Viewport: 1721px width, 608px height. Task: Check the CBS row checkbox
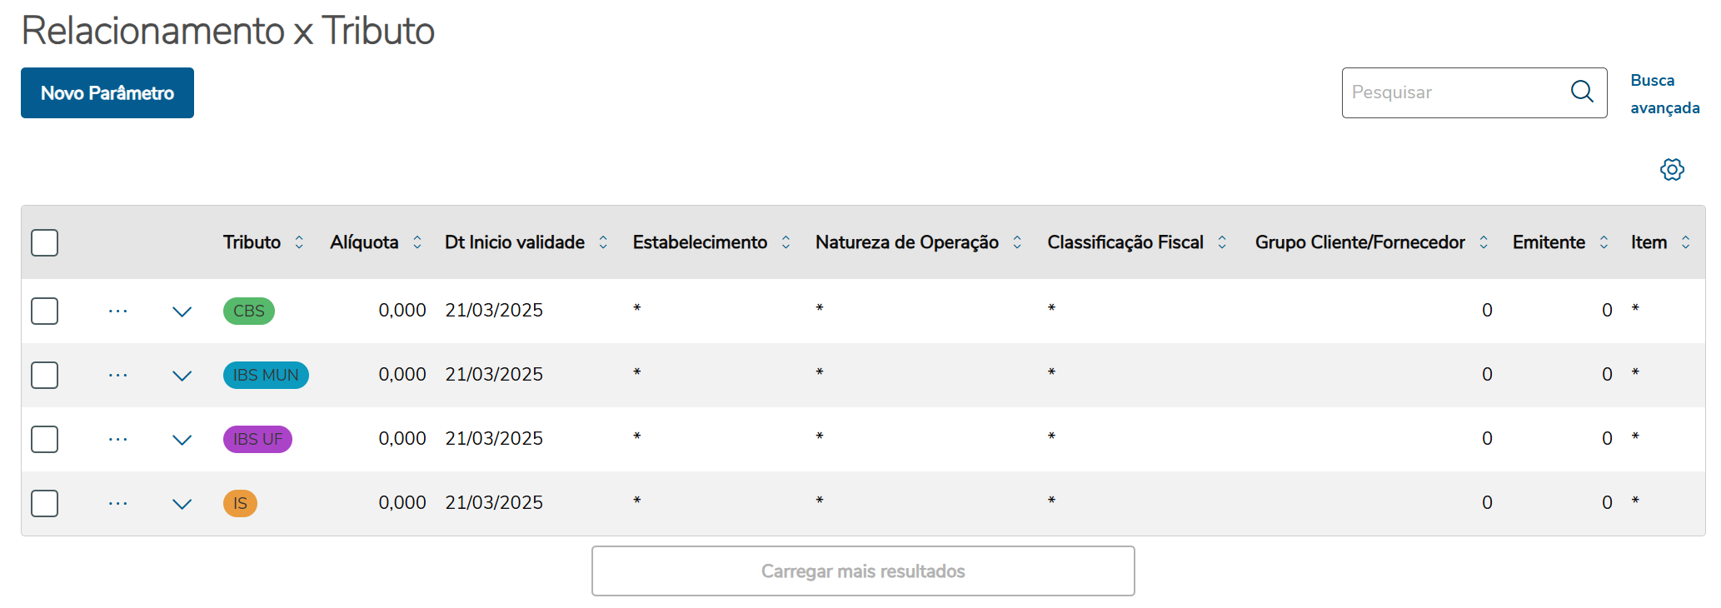pos(45,311)
